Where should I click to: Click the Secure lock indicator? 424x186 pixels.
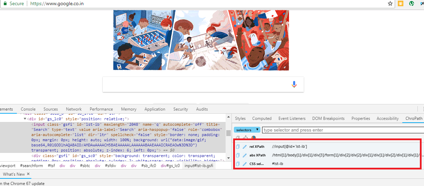13,4
